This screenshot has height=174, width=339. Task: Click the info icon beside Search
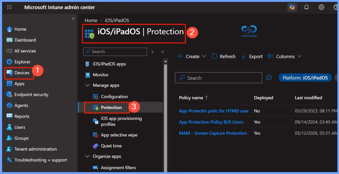coord(269,78)
